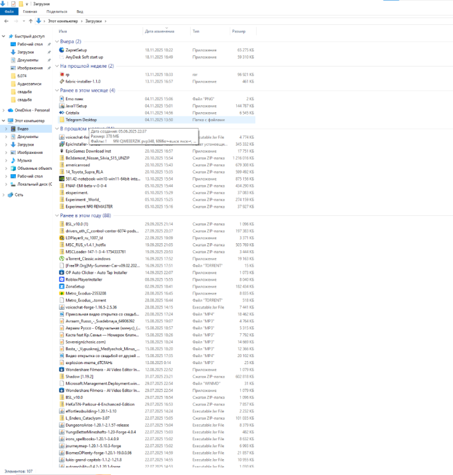The width and height of the screenshot is (453, 475).
Task: Go up one folder level arrow
Action: (30, 21)
